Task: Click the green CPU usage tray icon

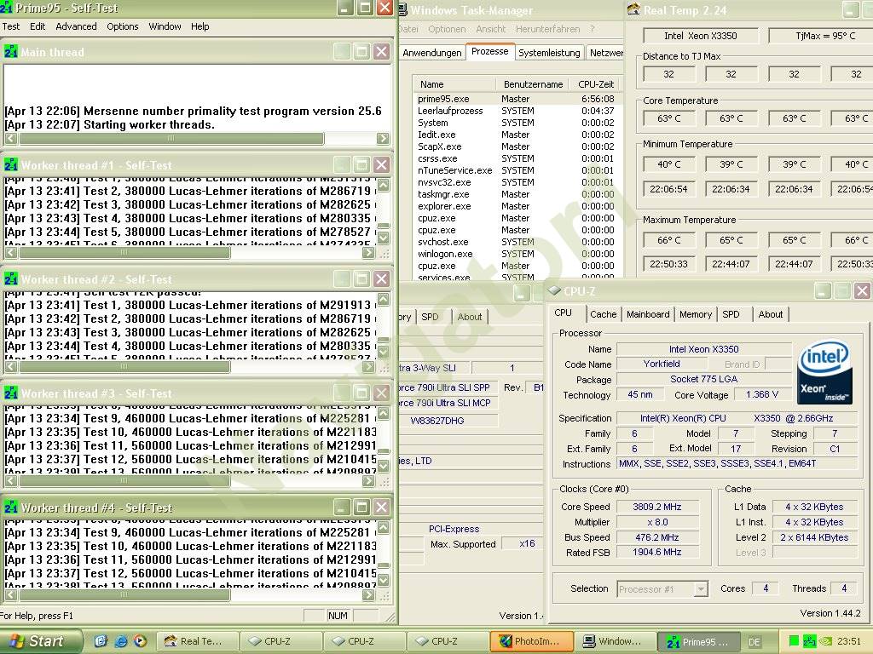Action: click(794, 641)
